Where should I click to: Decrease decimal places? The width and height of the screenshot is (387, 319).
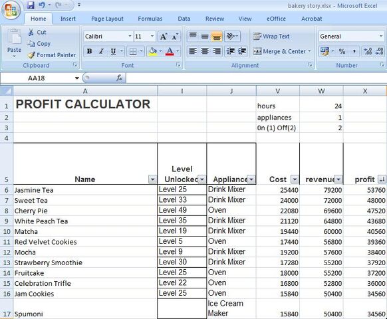(379, 51)
